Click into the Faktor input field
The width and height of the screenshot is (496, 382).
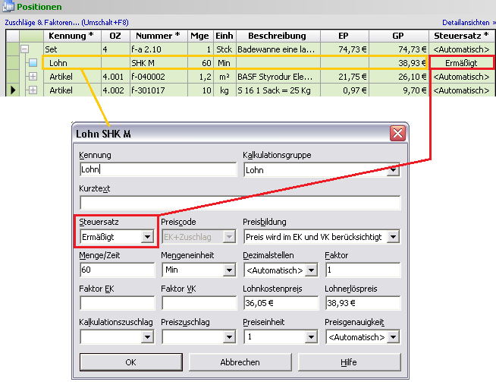click(363, 270)
